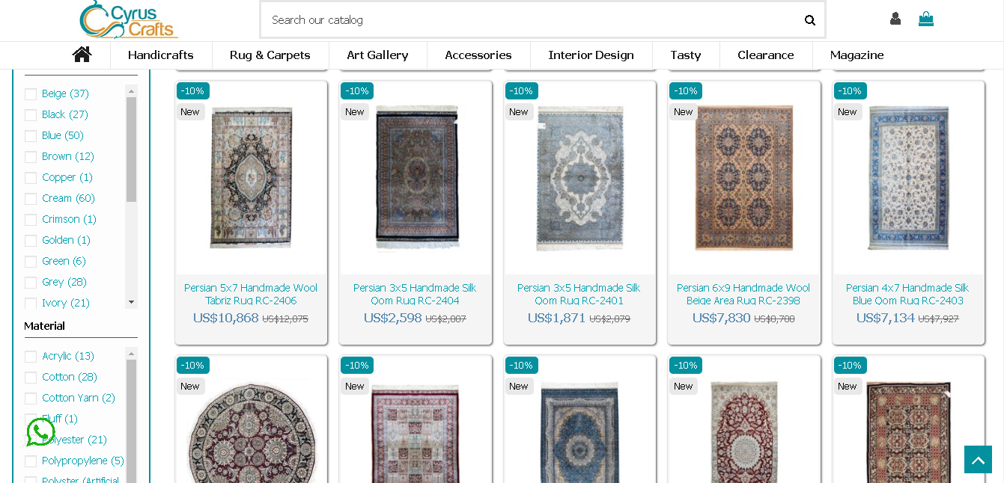The height and width of the screenshot is (483, 1004).
Task: Click the Cyrus Crafts logo
Action: coord(129,19)
